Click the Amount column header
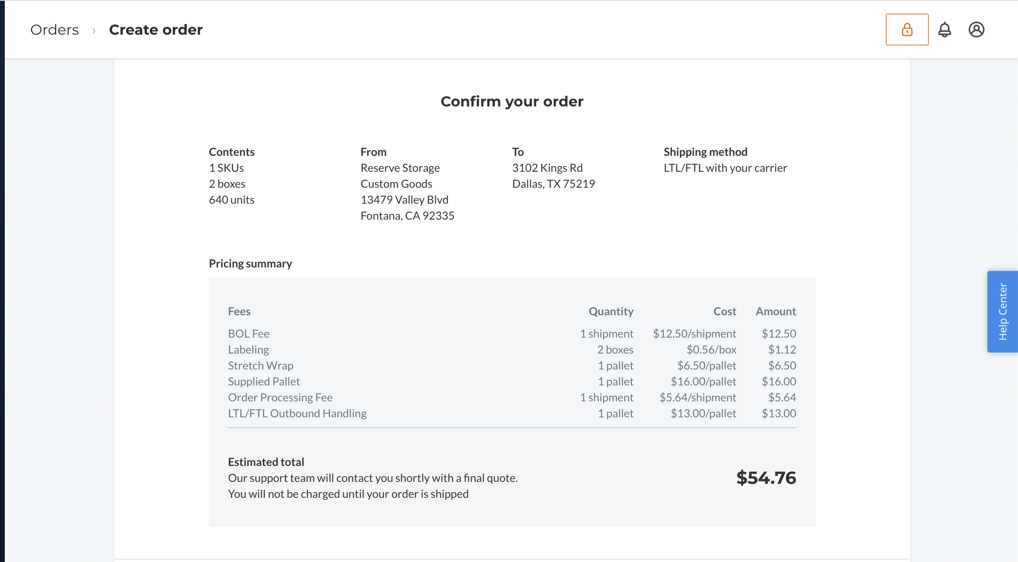1018x562 pixels. point(776,311)
